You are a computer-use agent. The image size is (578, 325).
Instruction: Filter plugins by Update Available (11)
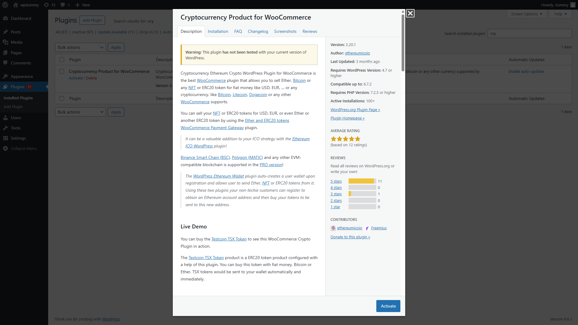(116, 32)
